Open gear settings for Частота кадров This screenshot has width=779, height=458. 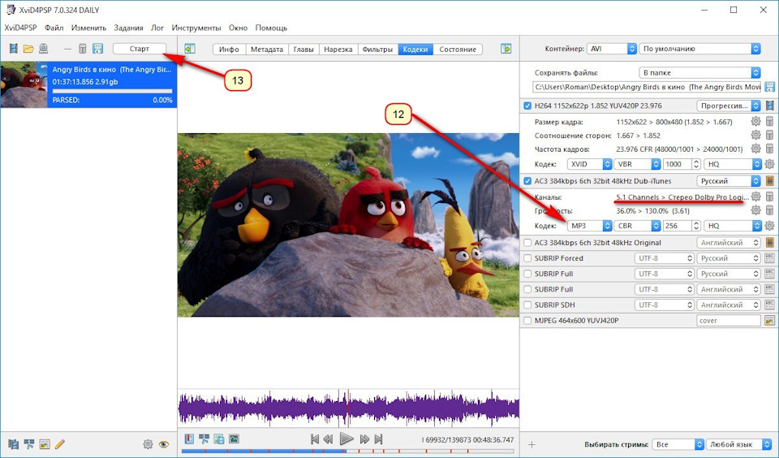tap(755, 149)
